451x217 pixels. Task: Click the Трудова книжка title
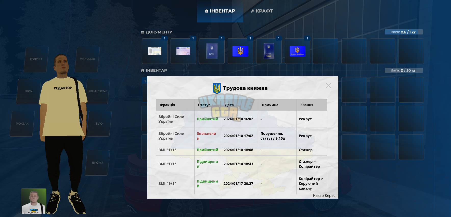tap(245, 88)
